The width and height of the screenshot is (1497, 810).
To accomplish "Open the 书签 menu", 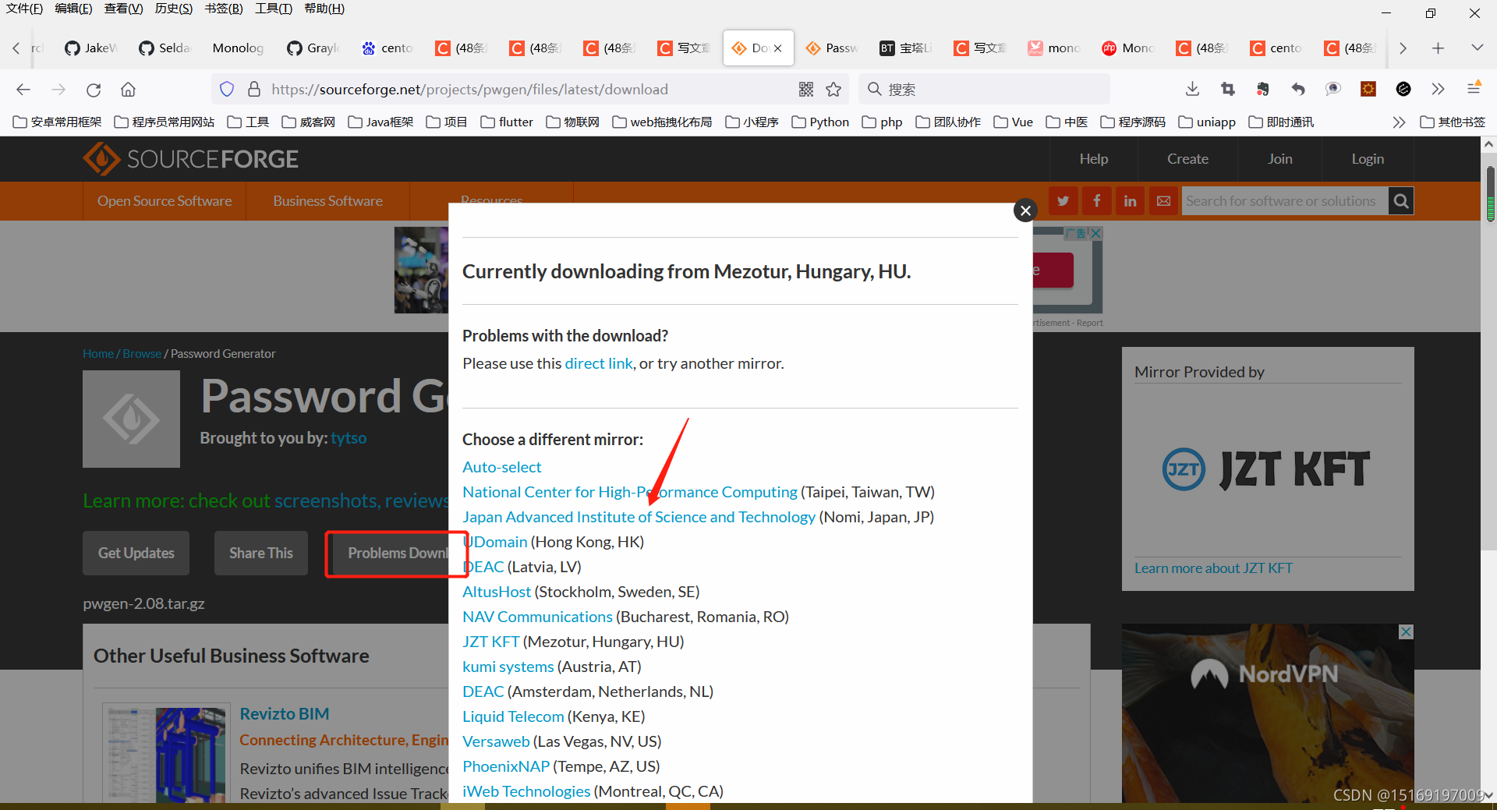I will pyautogui.click(x=224, y=9).
